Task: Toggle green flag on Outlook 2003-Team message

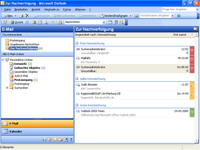Action: click(192, 113)
